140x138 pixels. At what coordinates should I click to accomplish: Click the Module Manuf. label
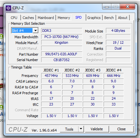click(x=27, y=43)
